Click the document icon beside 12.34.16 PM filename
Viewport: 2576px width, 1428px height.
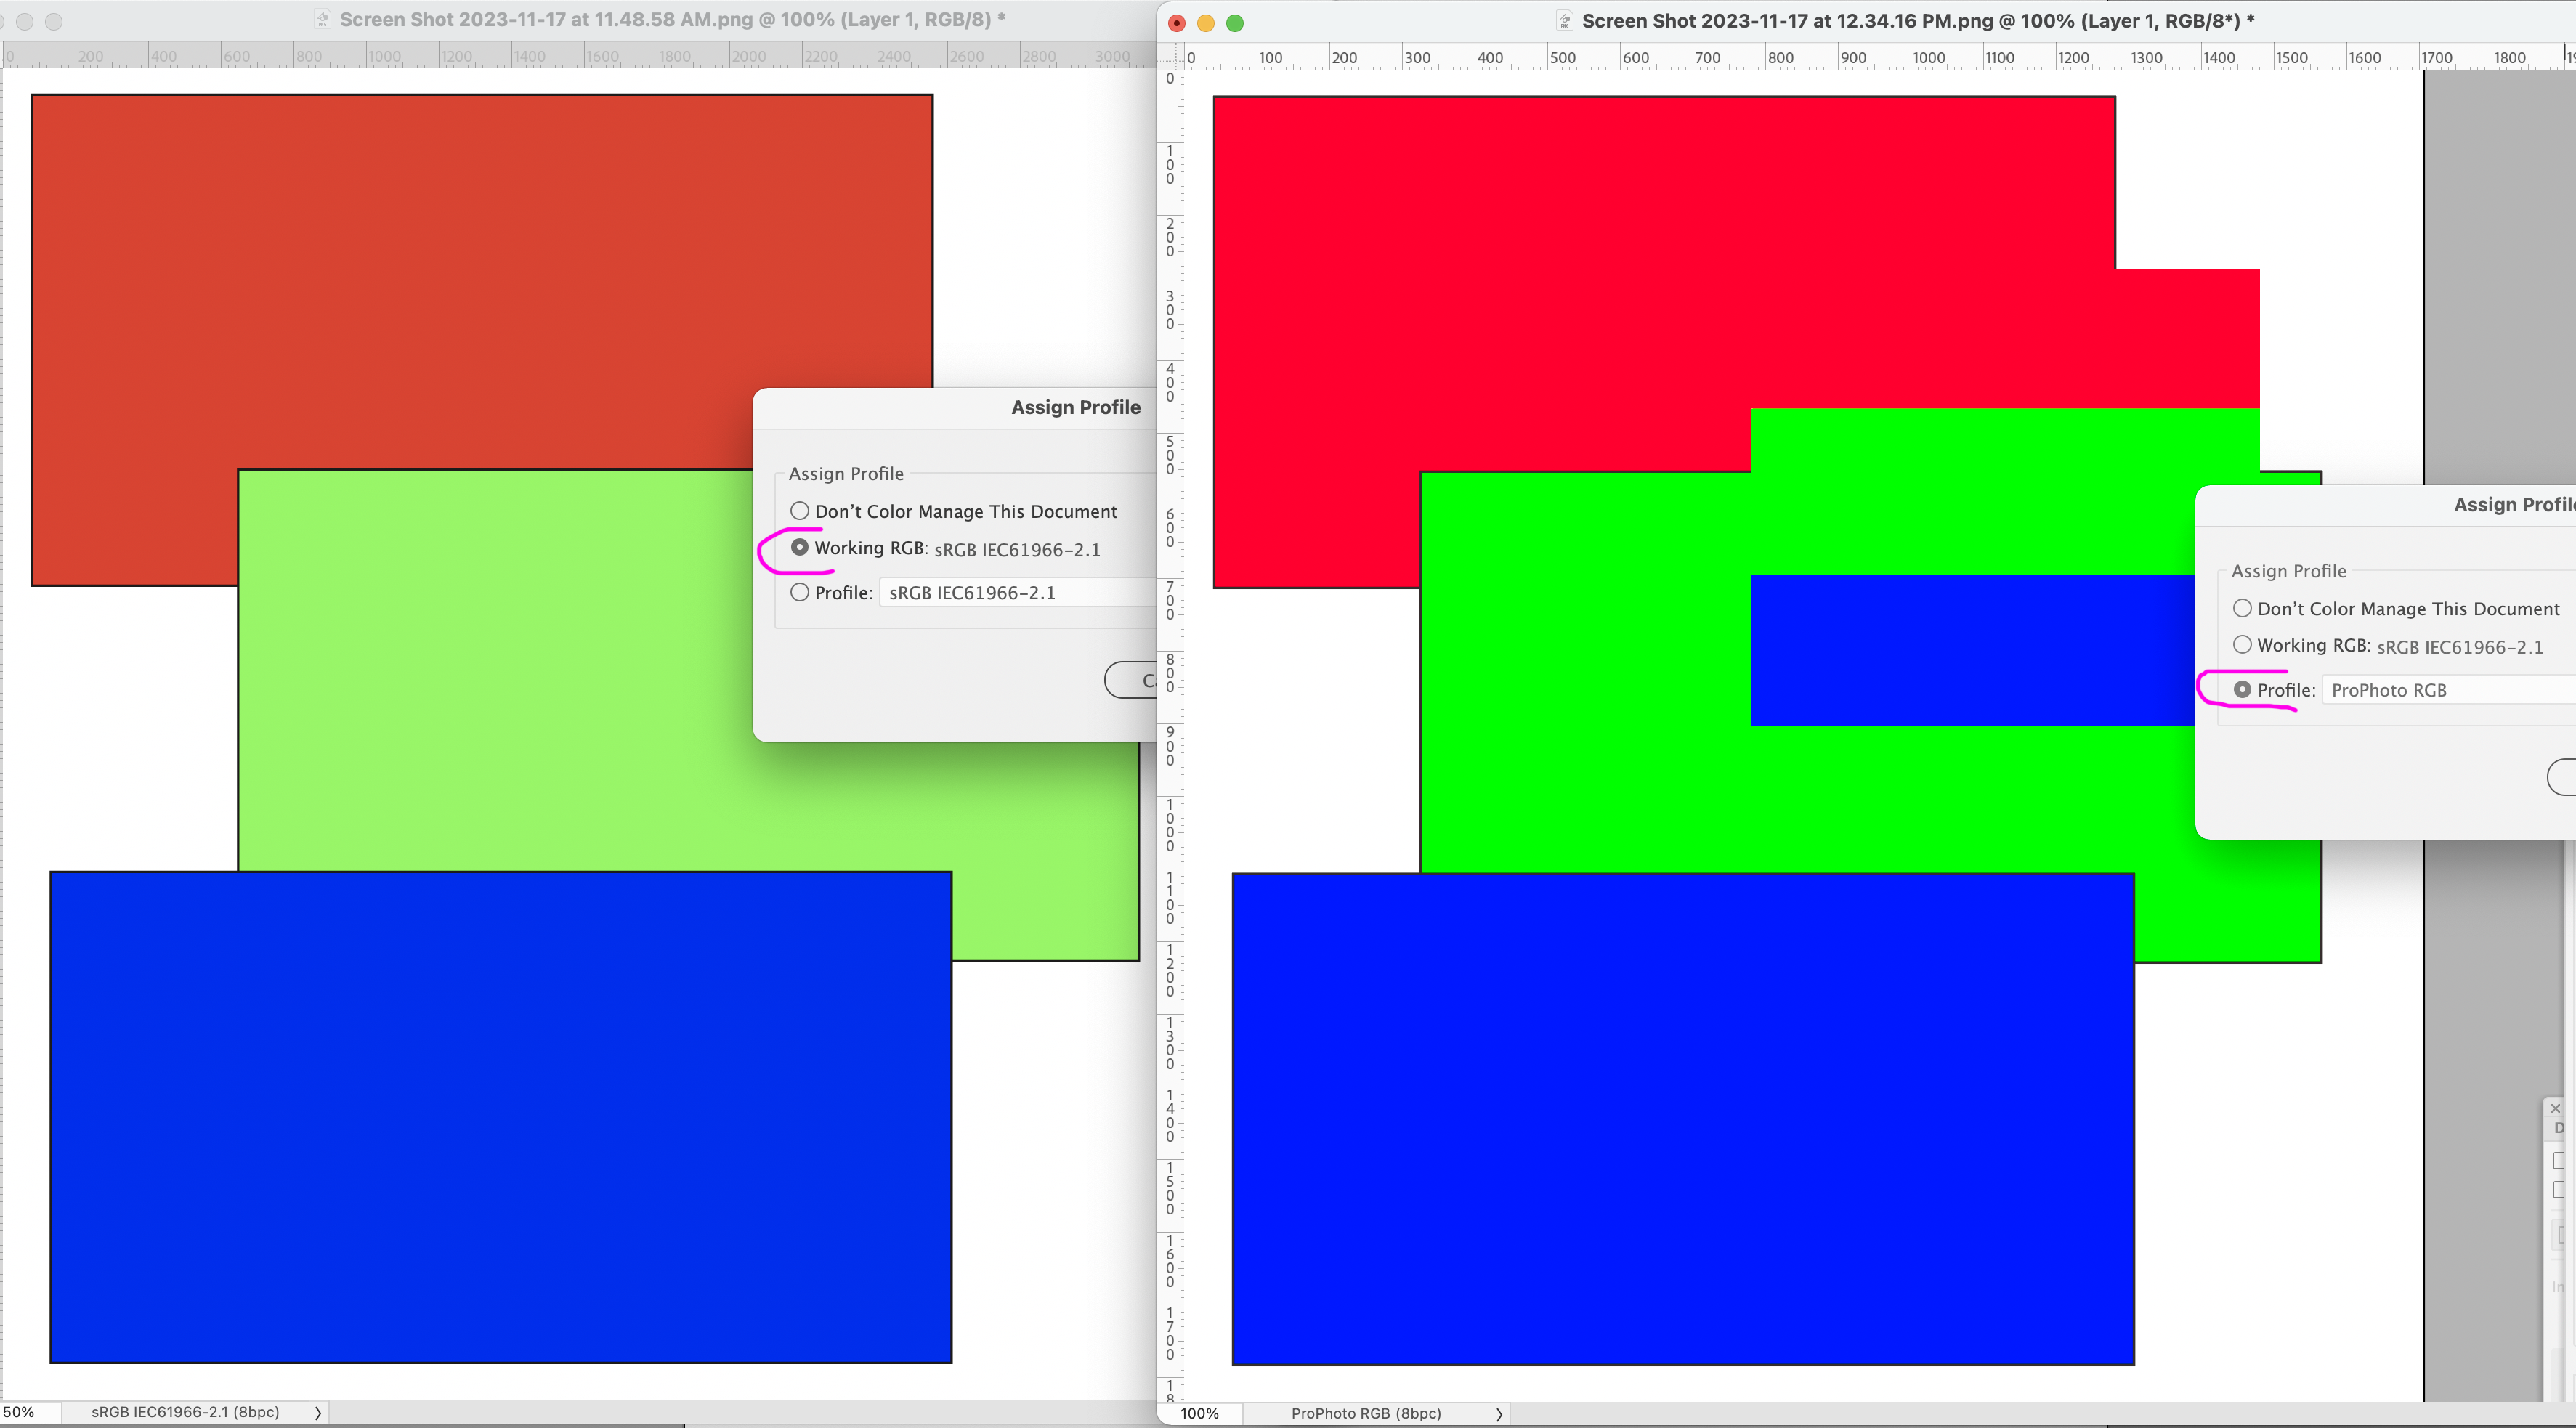point(1563,20)
